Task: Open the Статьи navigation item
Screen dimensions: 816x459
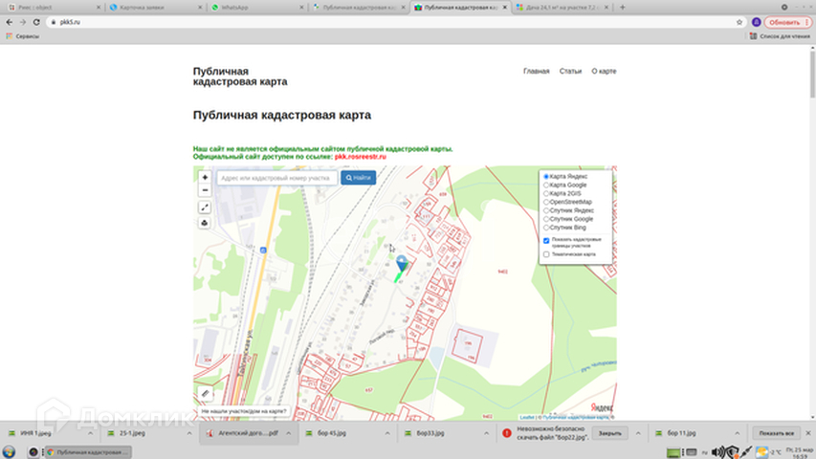Action: pyautogui.click(x=570, y=72)
